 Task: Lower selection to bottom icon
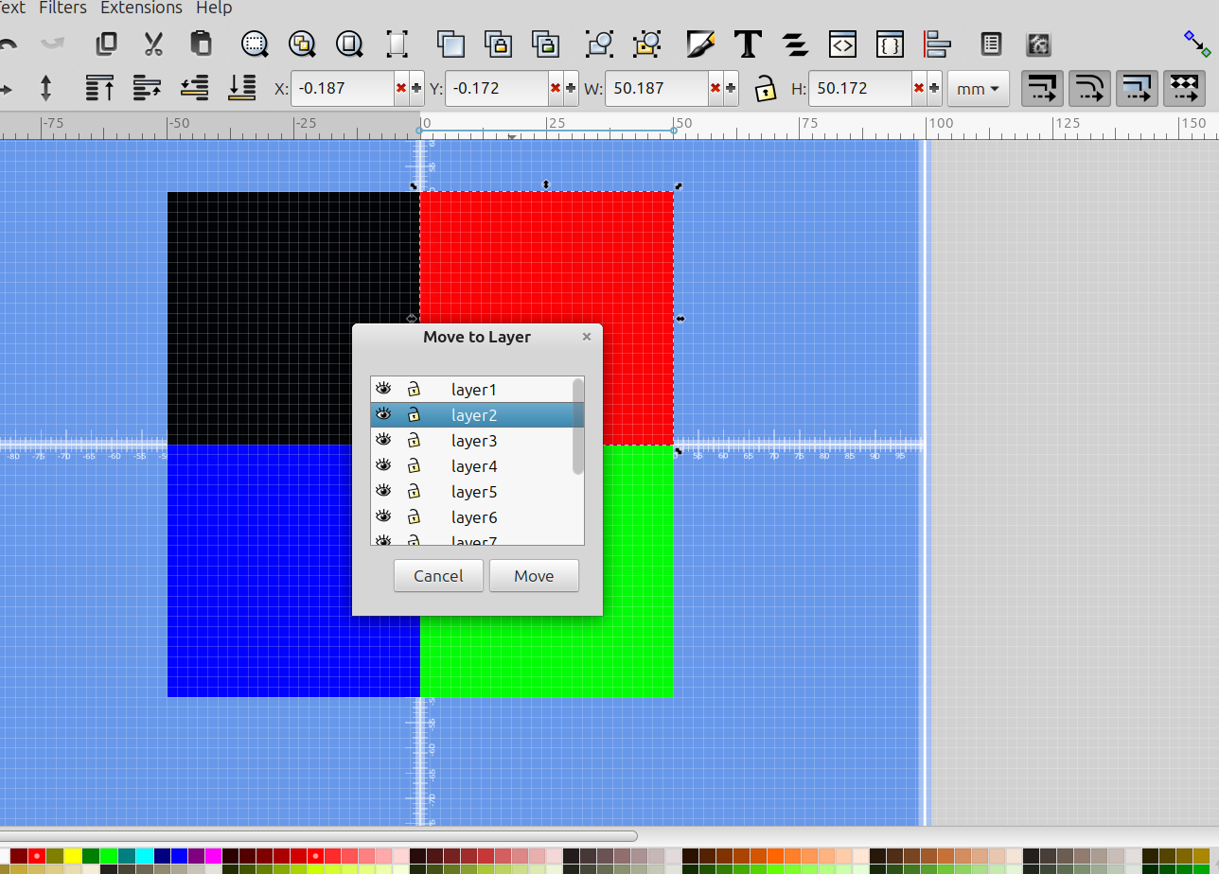(242, 88)
